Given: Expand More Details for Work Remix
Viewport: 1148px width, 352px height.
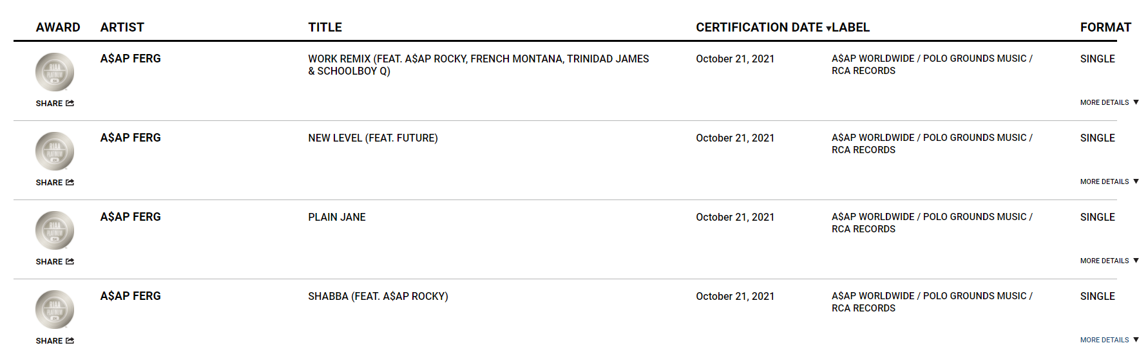Looking at the screenshot, I should click(x=1109, y=102).
